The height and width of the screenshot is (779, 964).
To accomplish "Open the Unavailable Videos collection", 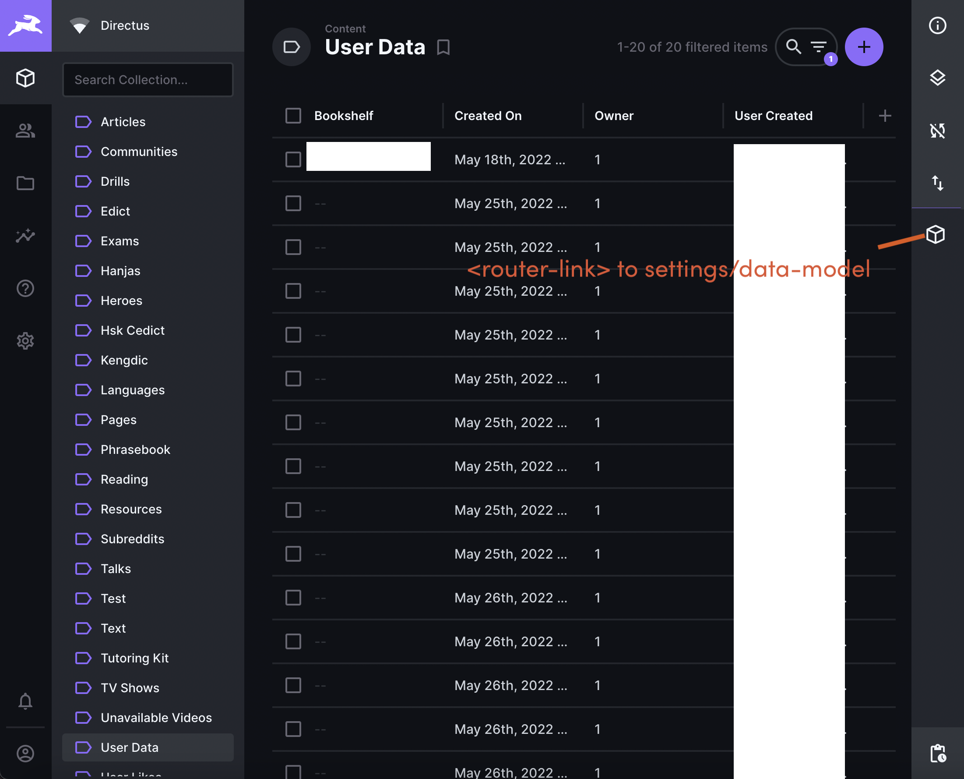I will pyautogui.click(x=148, y=718).
